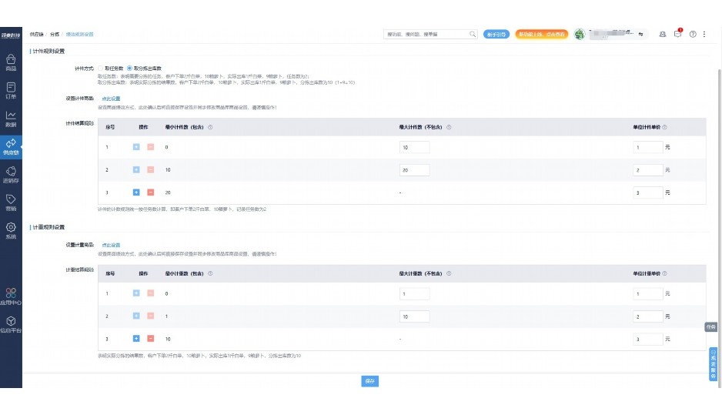722x415 pixels.
Task: Add row after piece-count rule row 3
Action: (x=136, y=192)
